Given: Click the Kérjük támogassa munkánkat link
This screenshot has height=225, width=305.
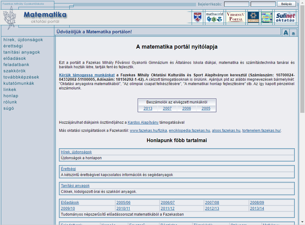Looking at the screenshot, I should pos(87,75).
